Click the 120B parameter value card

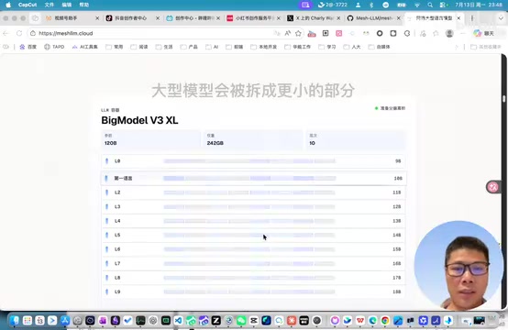coord(150,139)
